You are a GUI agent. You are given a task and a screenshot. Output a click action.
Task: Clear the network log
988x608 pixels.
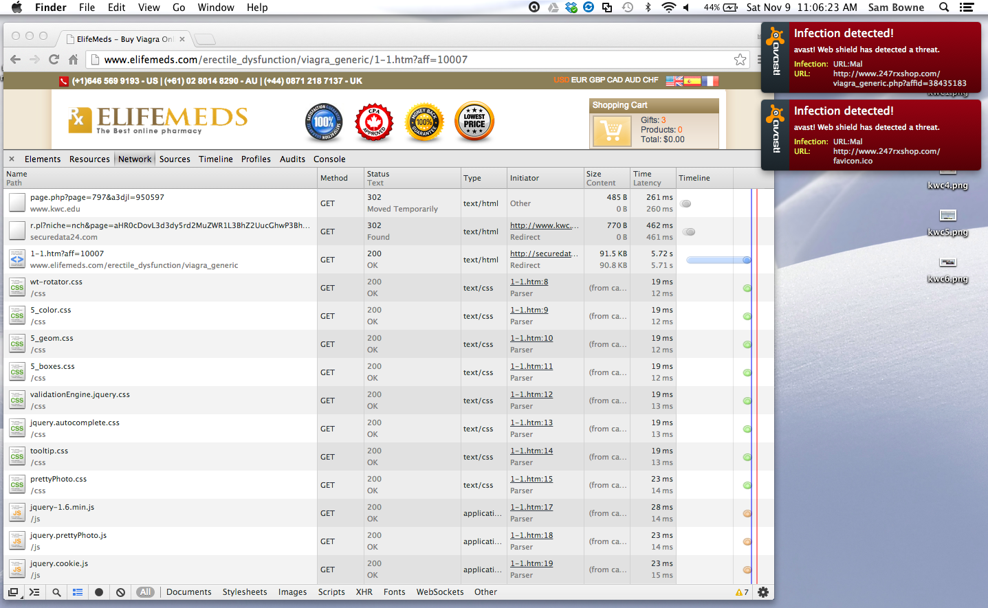pos(121,592)
